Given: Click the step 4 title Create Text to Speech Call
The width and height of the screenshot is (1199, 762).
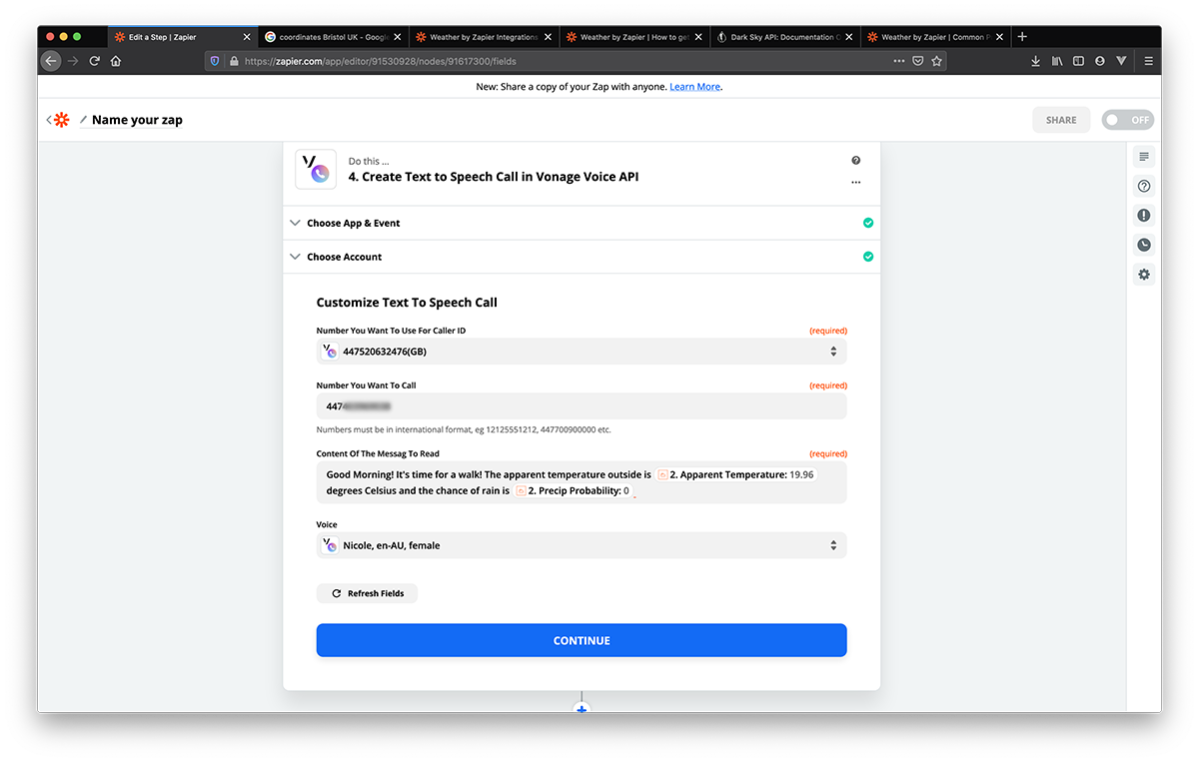Looking at the screenshot, I should pyautogui.click(x=494, y=177).
